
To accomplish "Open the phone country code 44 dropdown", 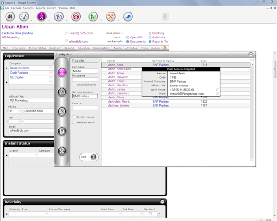I will (19, 111).
